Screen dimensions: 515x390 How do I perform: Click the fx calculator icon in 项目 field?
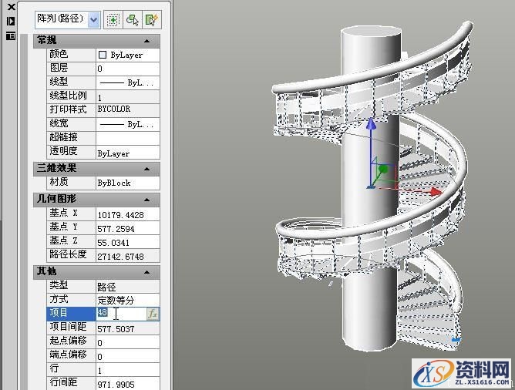point(153,314)
